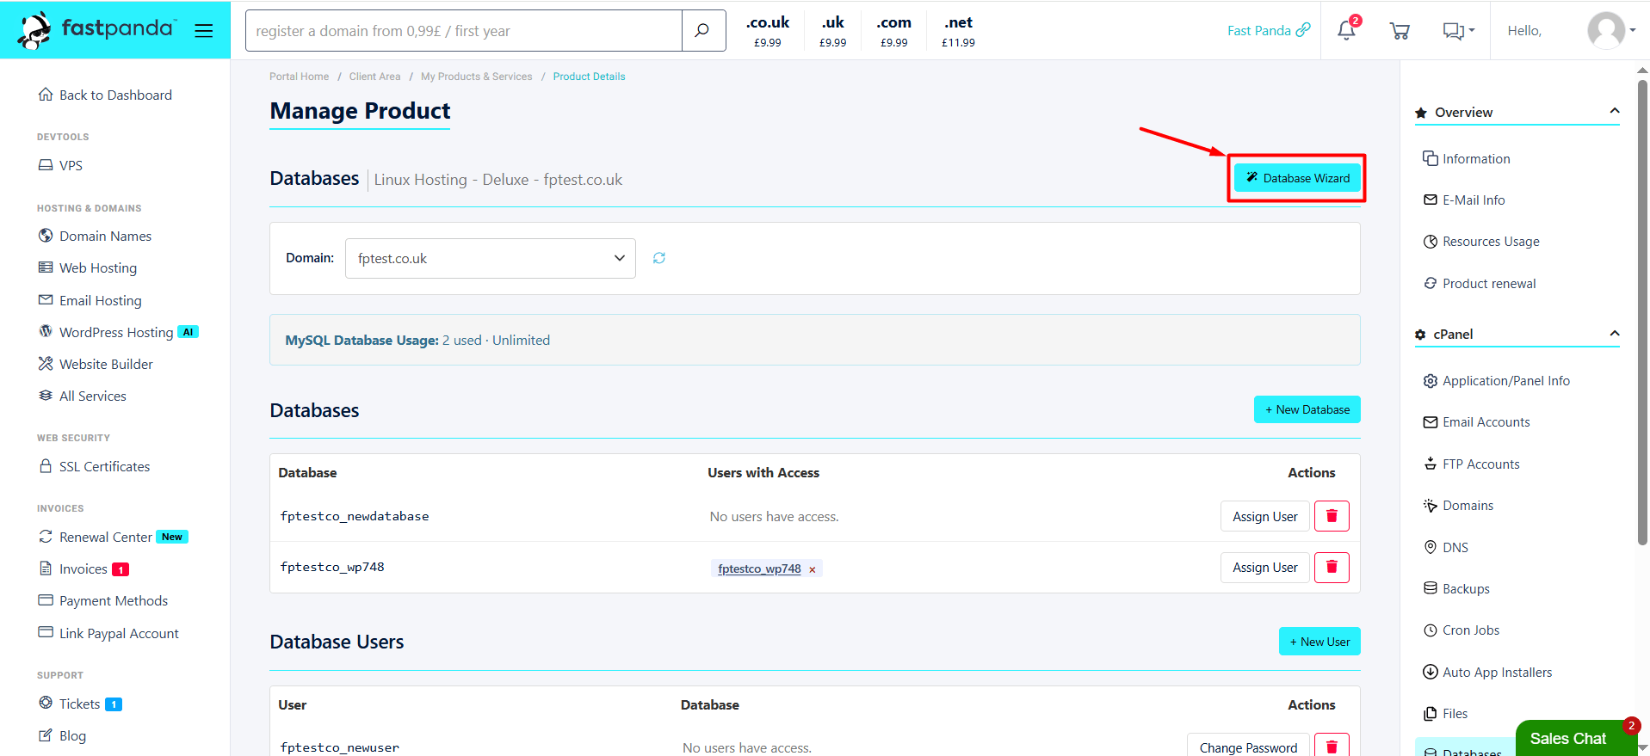This screenshot has height=756, width=1650.
Task: Open Cron Jobs in cPanel panel
Action: [1462, 630]
